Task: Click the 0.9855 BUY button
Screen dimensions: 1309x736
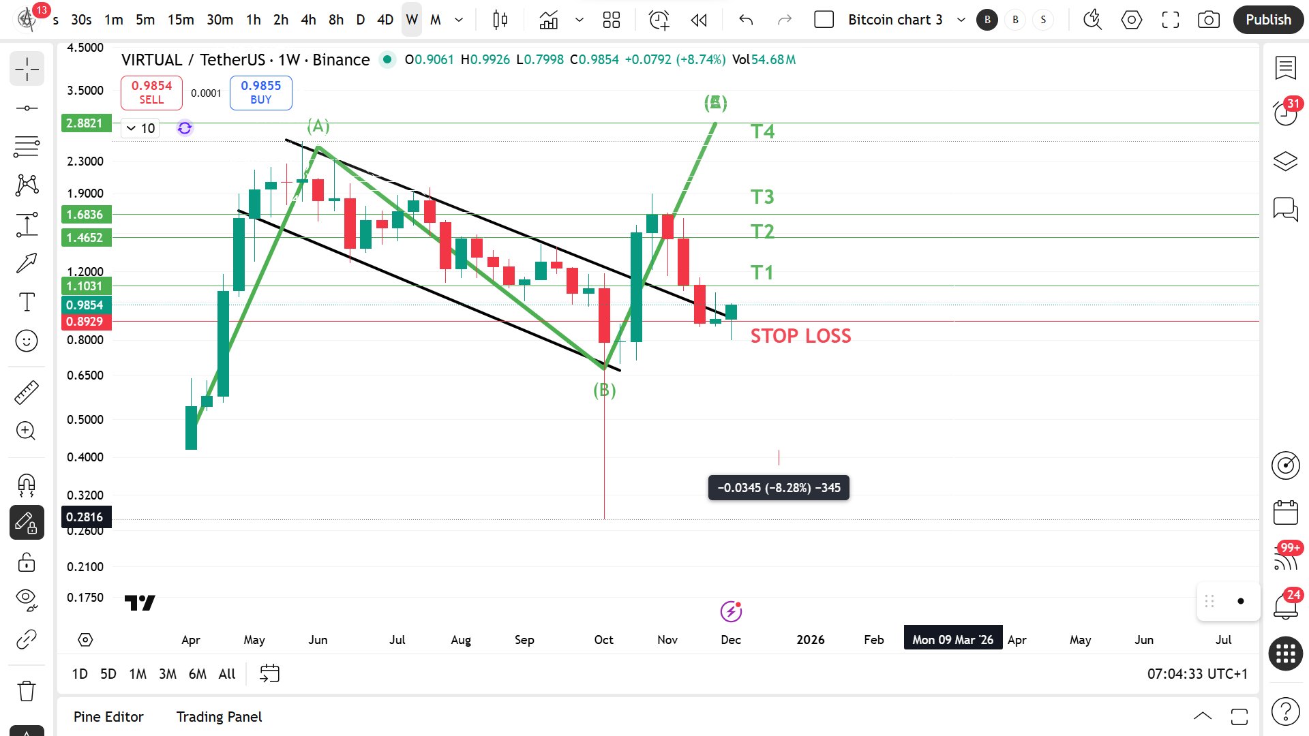Action: (260, 92)
